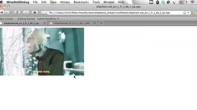Click the Elephants Dream video frame
The image size is (197, 110).
point(42,52)
